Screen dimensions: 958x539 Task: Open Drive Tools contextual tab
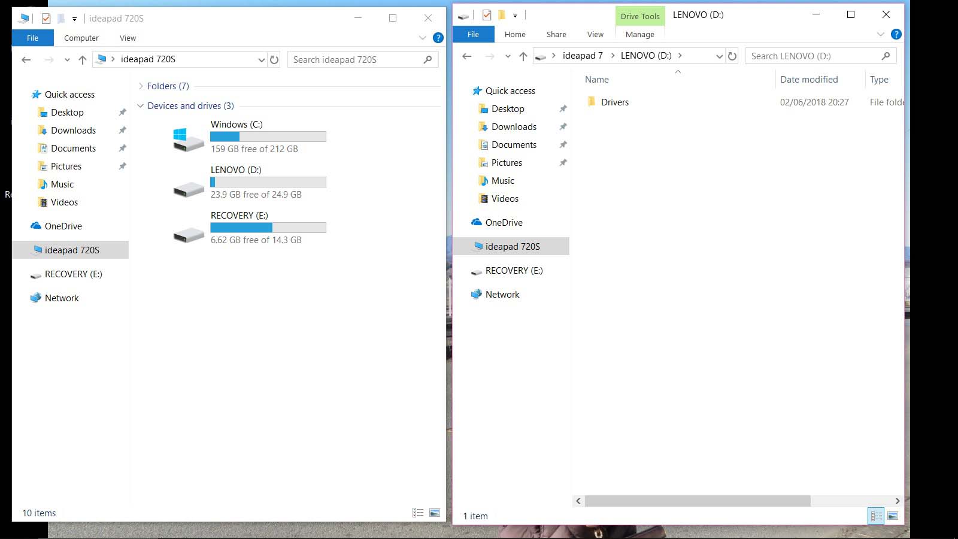point(640,16)
